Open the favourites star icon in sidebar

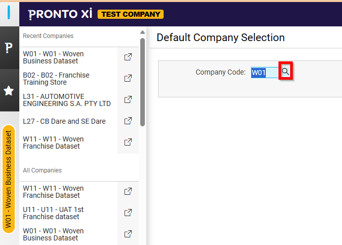pos(9,90)
